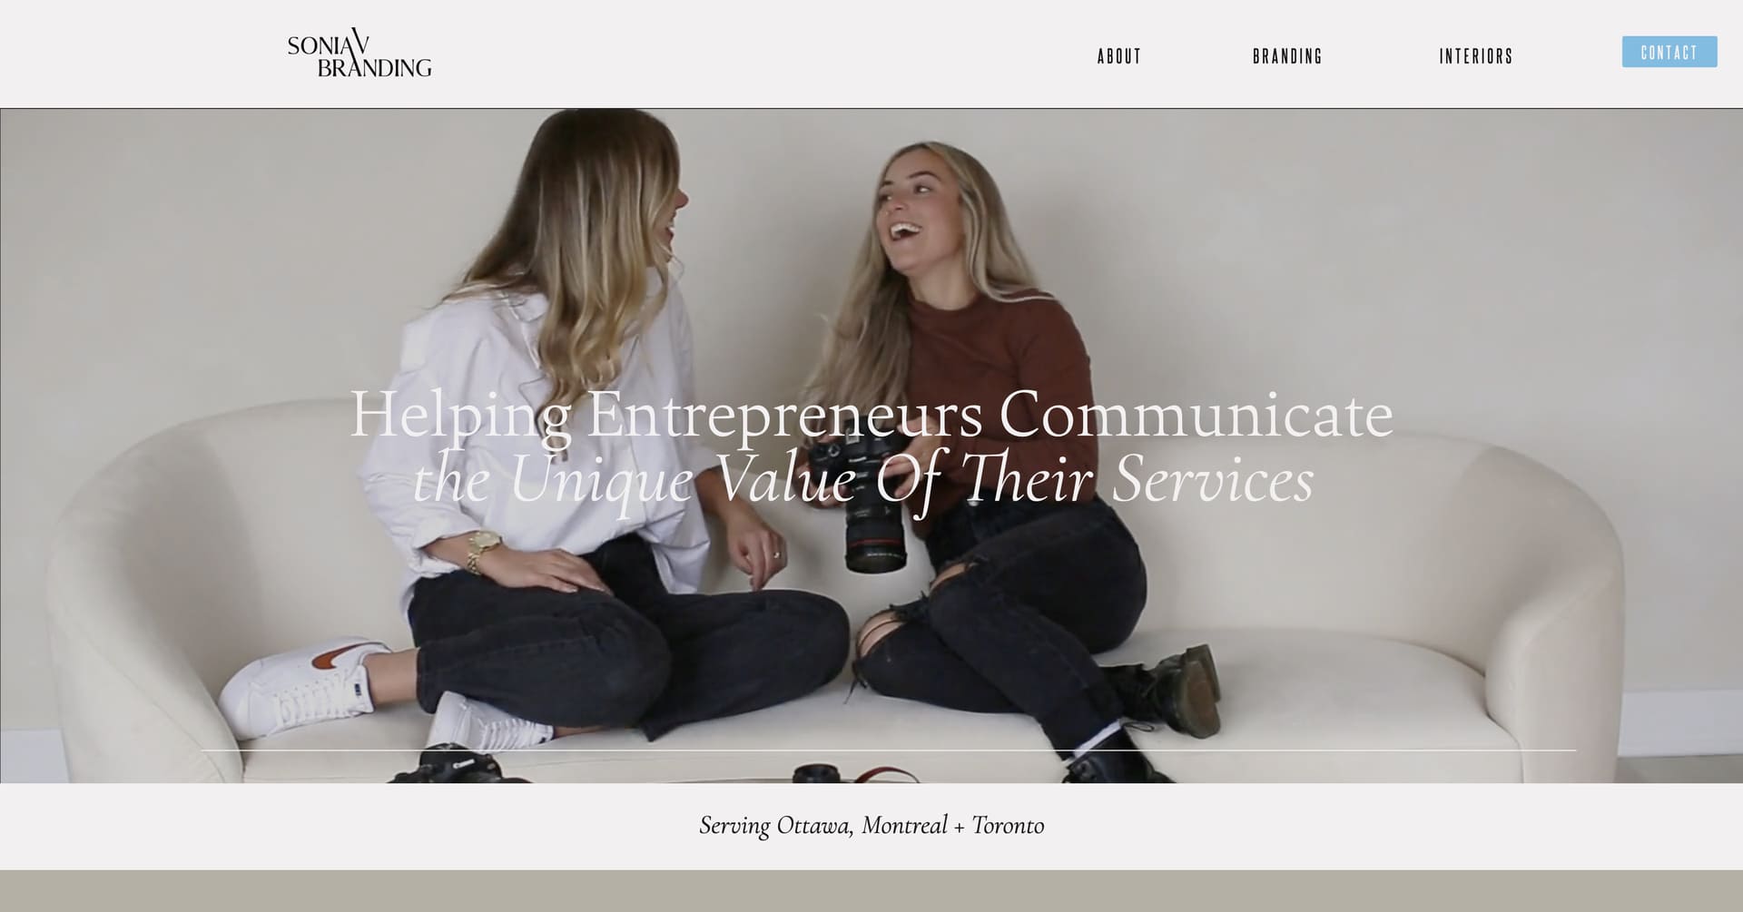Click the Serving Ottawa, Montreal + Toronto text
The height and width of the screenshot is (912, 1743).
click(x=871, y=826)
